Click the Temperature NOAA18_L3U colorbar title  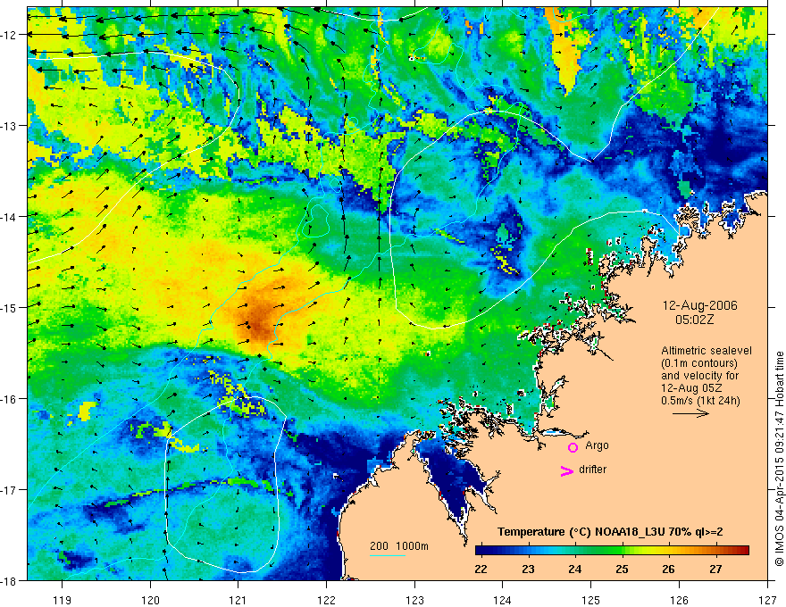pyautogui.click(x=609, y=532)
